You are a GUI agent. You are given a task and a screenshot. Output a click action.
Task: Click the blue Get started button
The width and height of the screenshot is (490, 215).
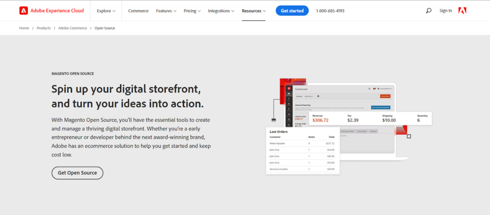(292, 10)
